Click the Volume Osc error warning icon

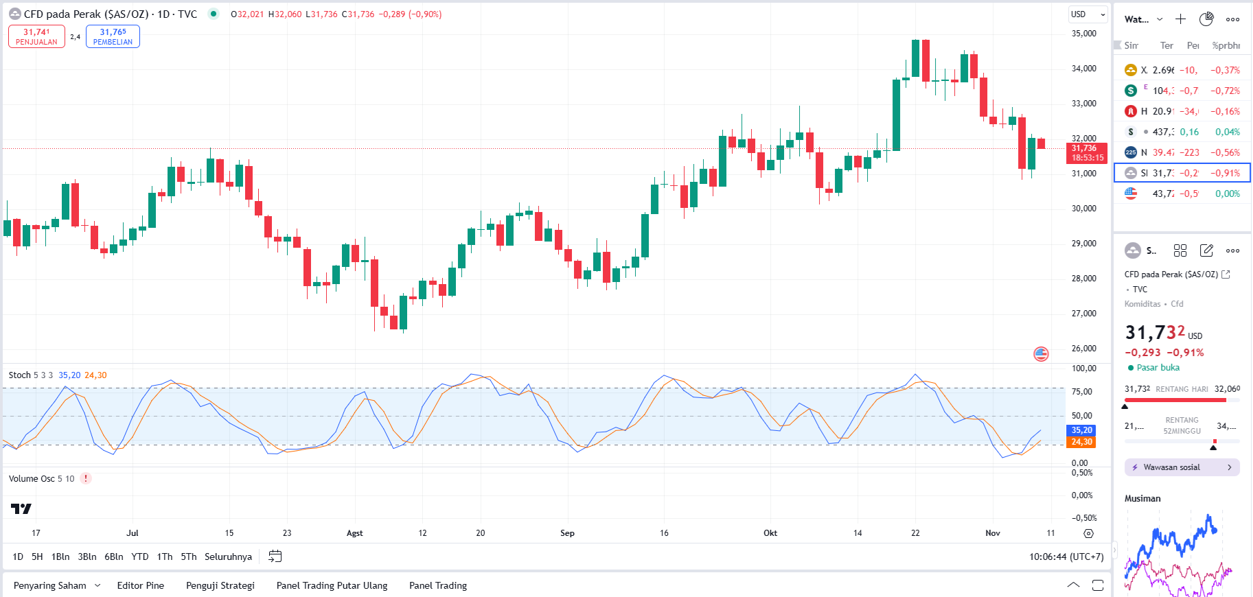(x=86, y=479)
